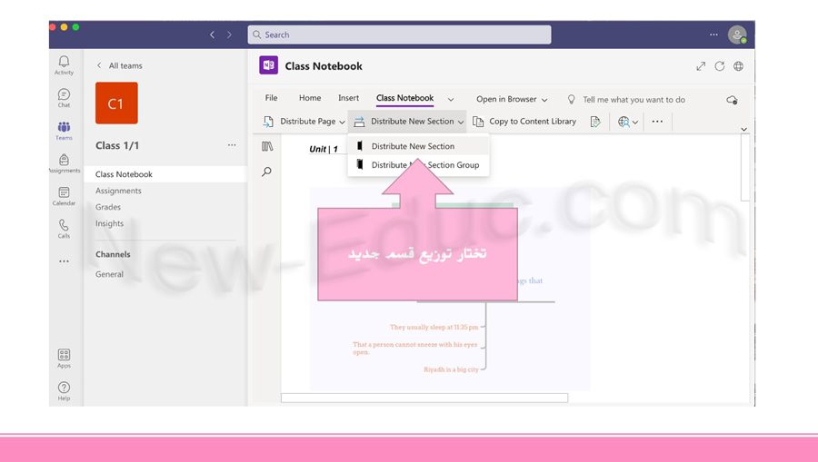Viewport: 818px width, 462px height.
Task: Click the Review Student Work icon
Action: tap(594, 122)
